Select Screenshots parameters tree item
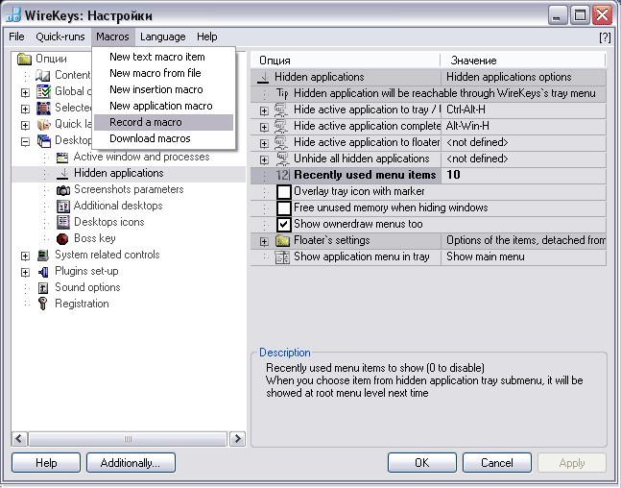Viewport: 621px width, 488px height. tap(129, 189)
